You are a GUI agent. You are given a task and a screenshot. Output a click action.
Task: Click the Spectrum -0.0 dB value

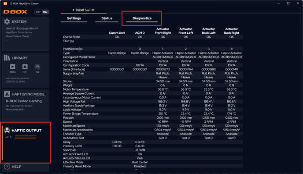click(140, 150)
